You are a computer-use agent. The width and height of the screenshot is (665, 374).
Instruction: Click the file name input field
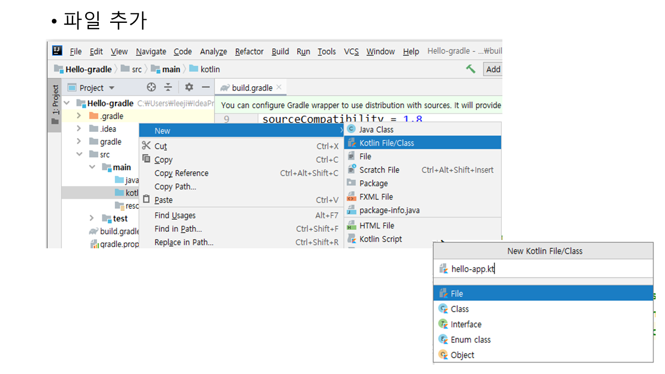546,269
